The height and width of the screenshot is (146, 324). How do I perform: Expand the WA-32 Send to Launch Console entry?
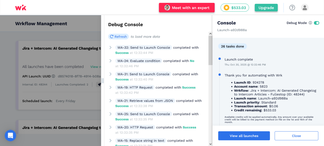pos(110,48)
